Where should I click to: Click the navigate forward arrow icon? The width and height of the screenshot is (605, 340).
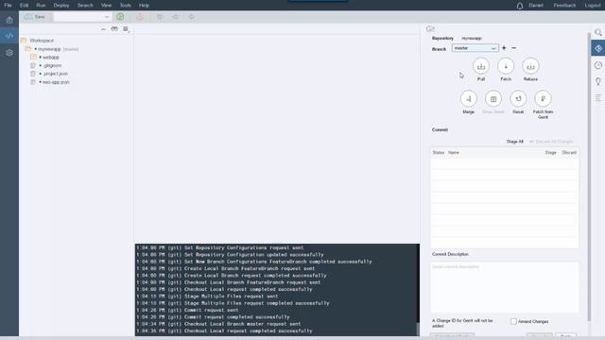191,17
